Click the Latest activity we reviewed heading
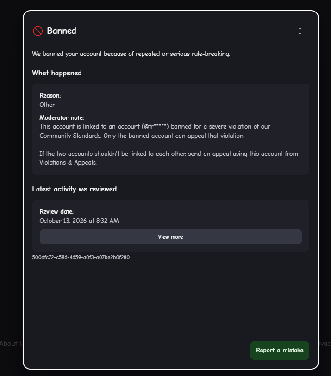The height and width of the screenshot is (376, 331). coord(75,189)
